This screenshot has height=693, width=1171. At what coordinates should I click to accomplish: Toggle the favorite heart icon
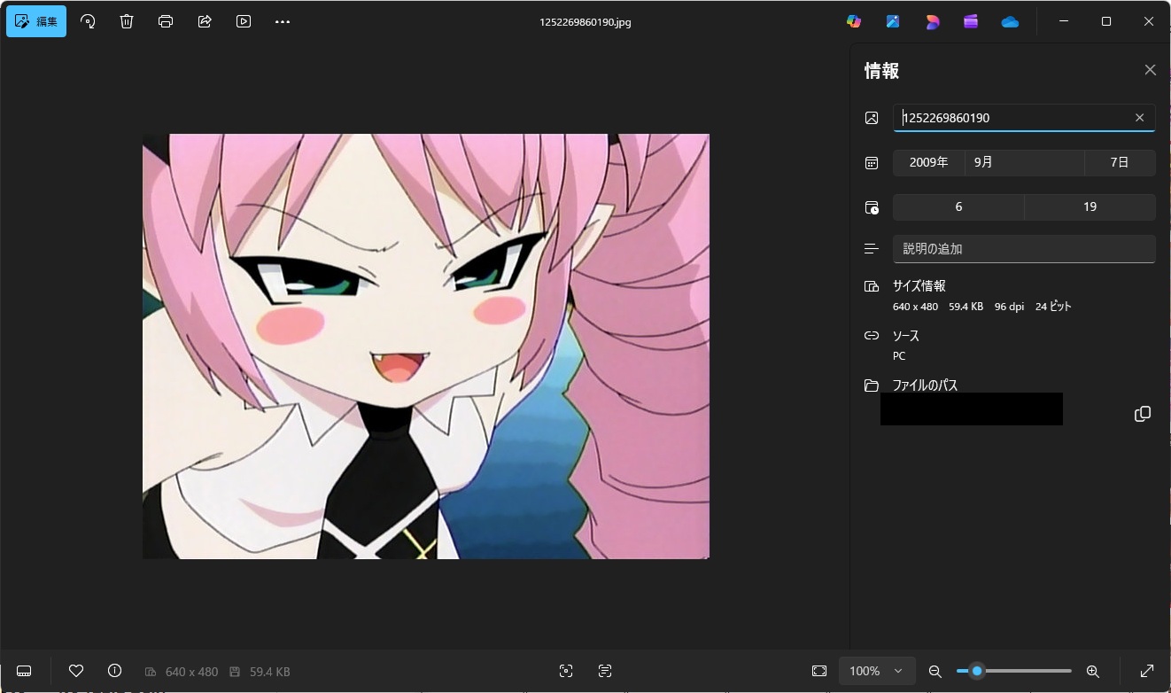click(x=76, y=671)
